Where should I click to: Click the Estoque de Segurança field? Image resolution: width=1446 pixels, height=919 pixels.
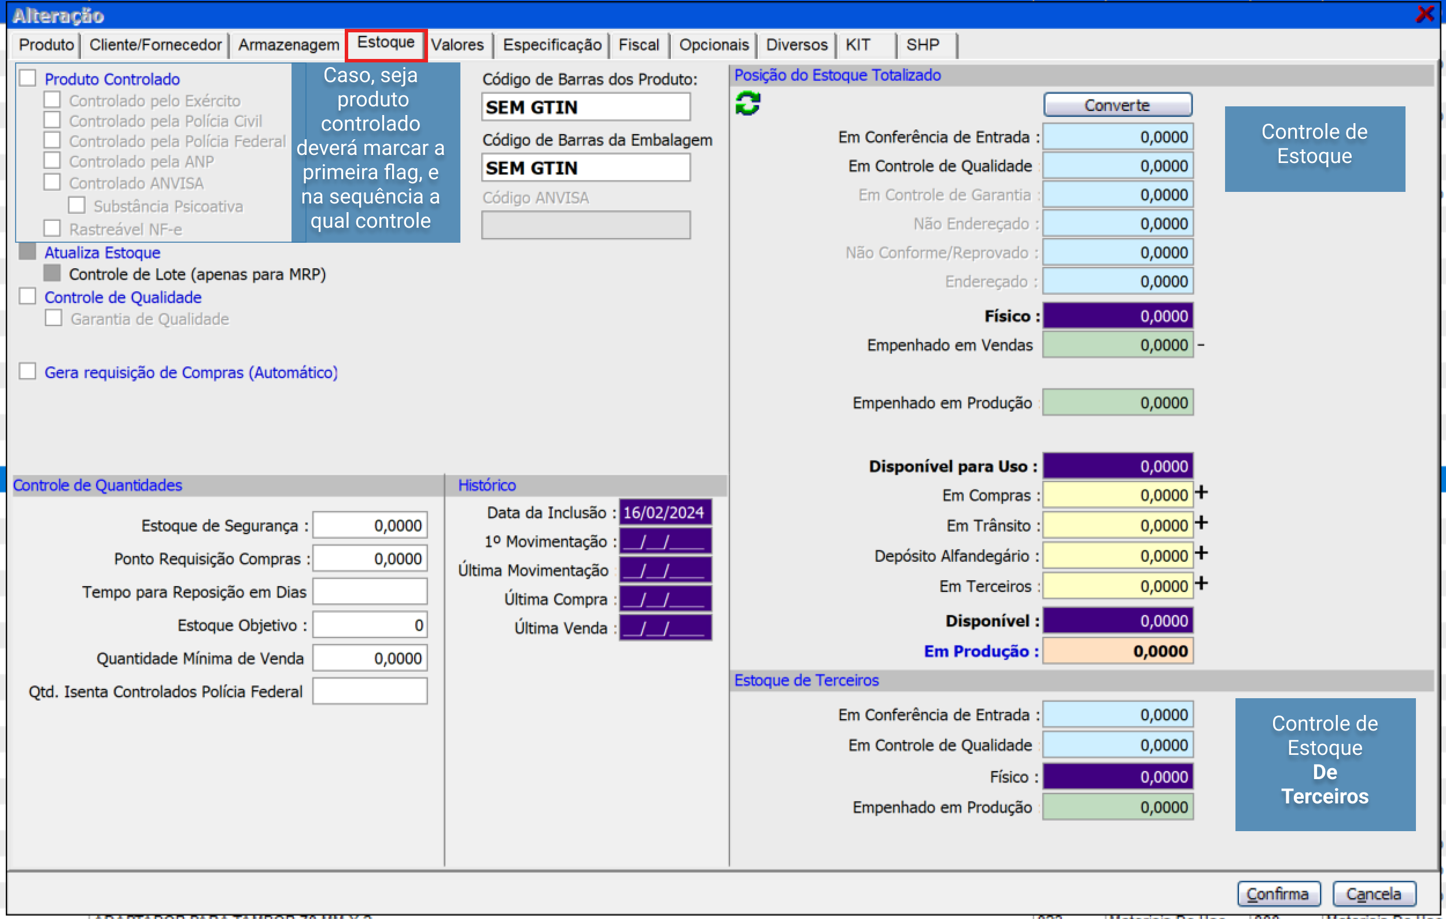(370, 525)
